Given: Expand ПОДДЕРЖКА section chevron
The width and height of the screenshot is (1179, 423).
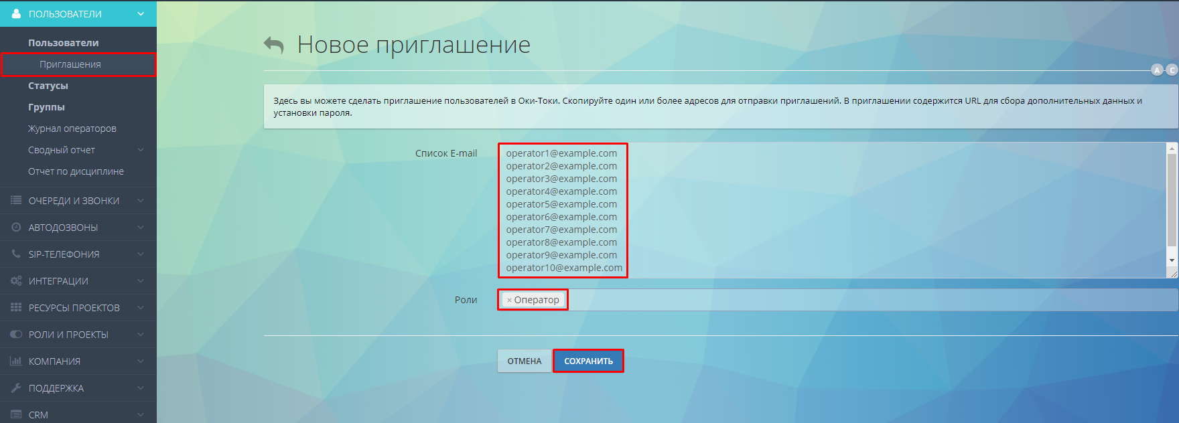Looking at the screenshot, I should (141, 388).
